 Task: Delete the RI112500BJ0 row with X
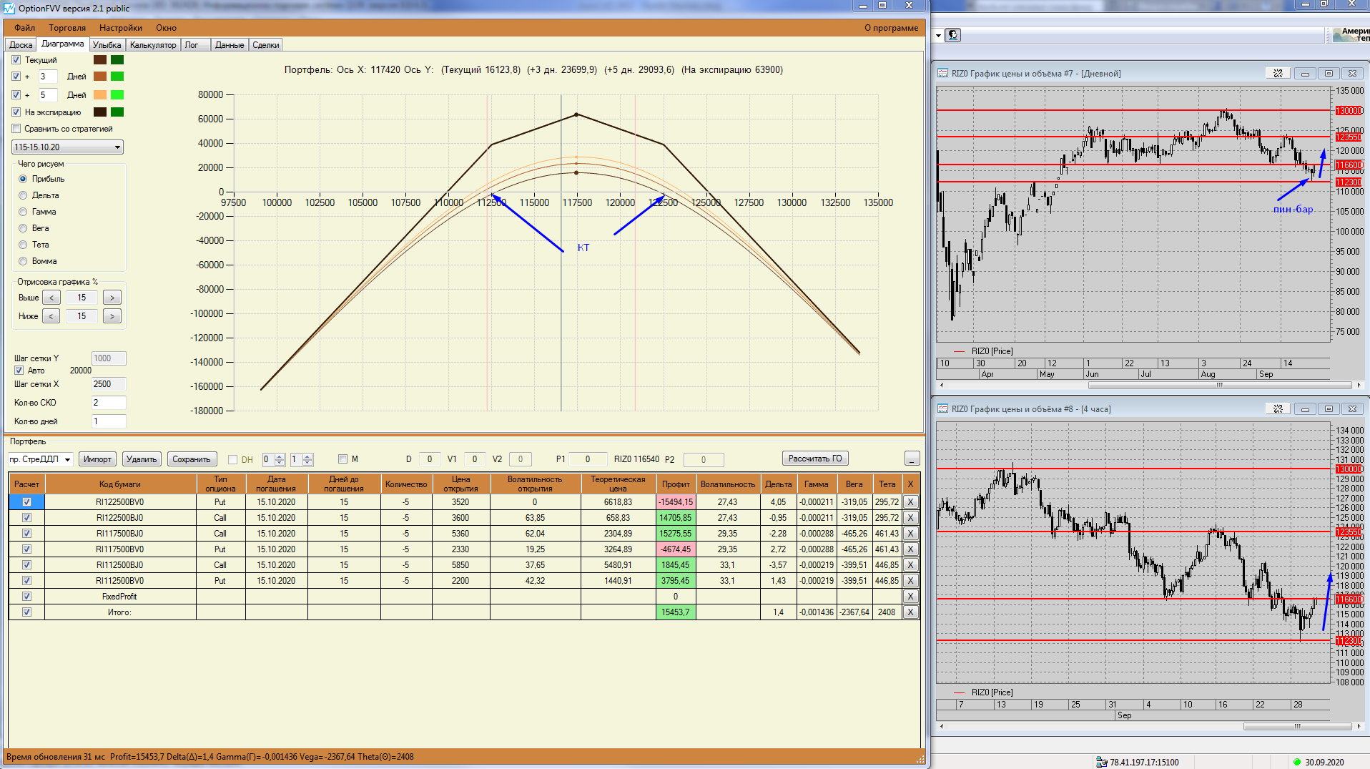coord(910,565)
